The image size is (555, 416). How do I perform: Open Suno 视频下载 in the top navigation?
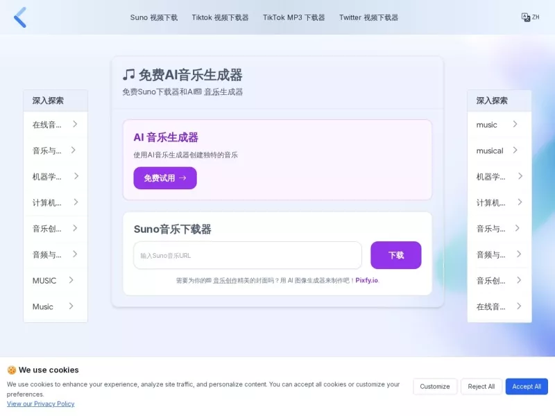(153, 17)
